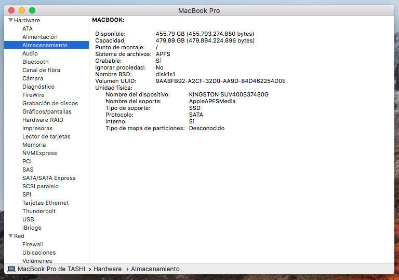Click the green zoom window button
This screenshot has width=399, height=280.
click(32, 10)
